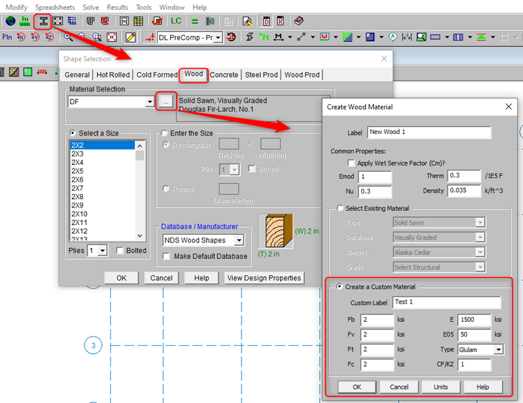Click the I-beam Shape Selection toolbar icon
Screen dimensions: 523x403
pos(43,21)
